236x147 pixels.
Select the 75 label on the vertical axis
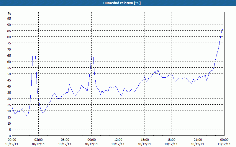click(9, 43)
